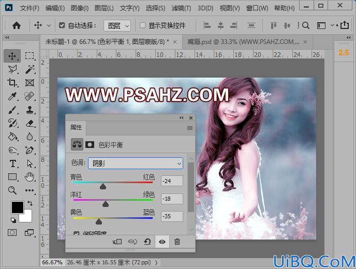This screenshot has height=269, width=356.
Task: Go to the Home screen icon
Action: tap(17, 25)
